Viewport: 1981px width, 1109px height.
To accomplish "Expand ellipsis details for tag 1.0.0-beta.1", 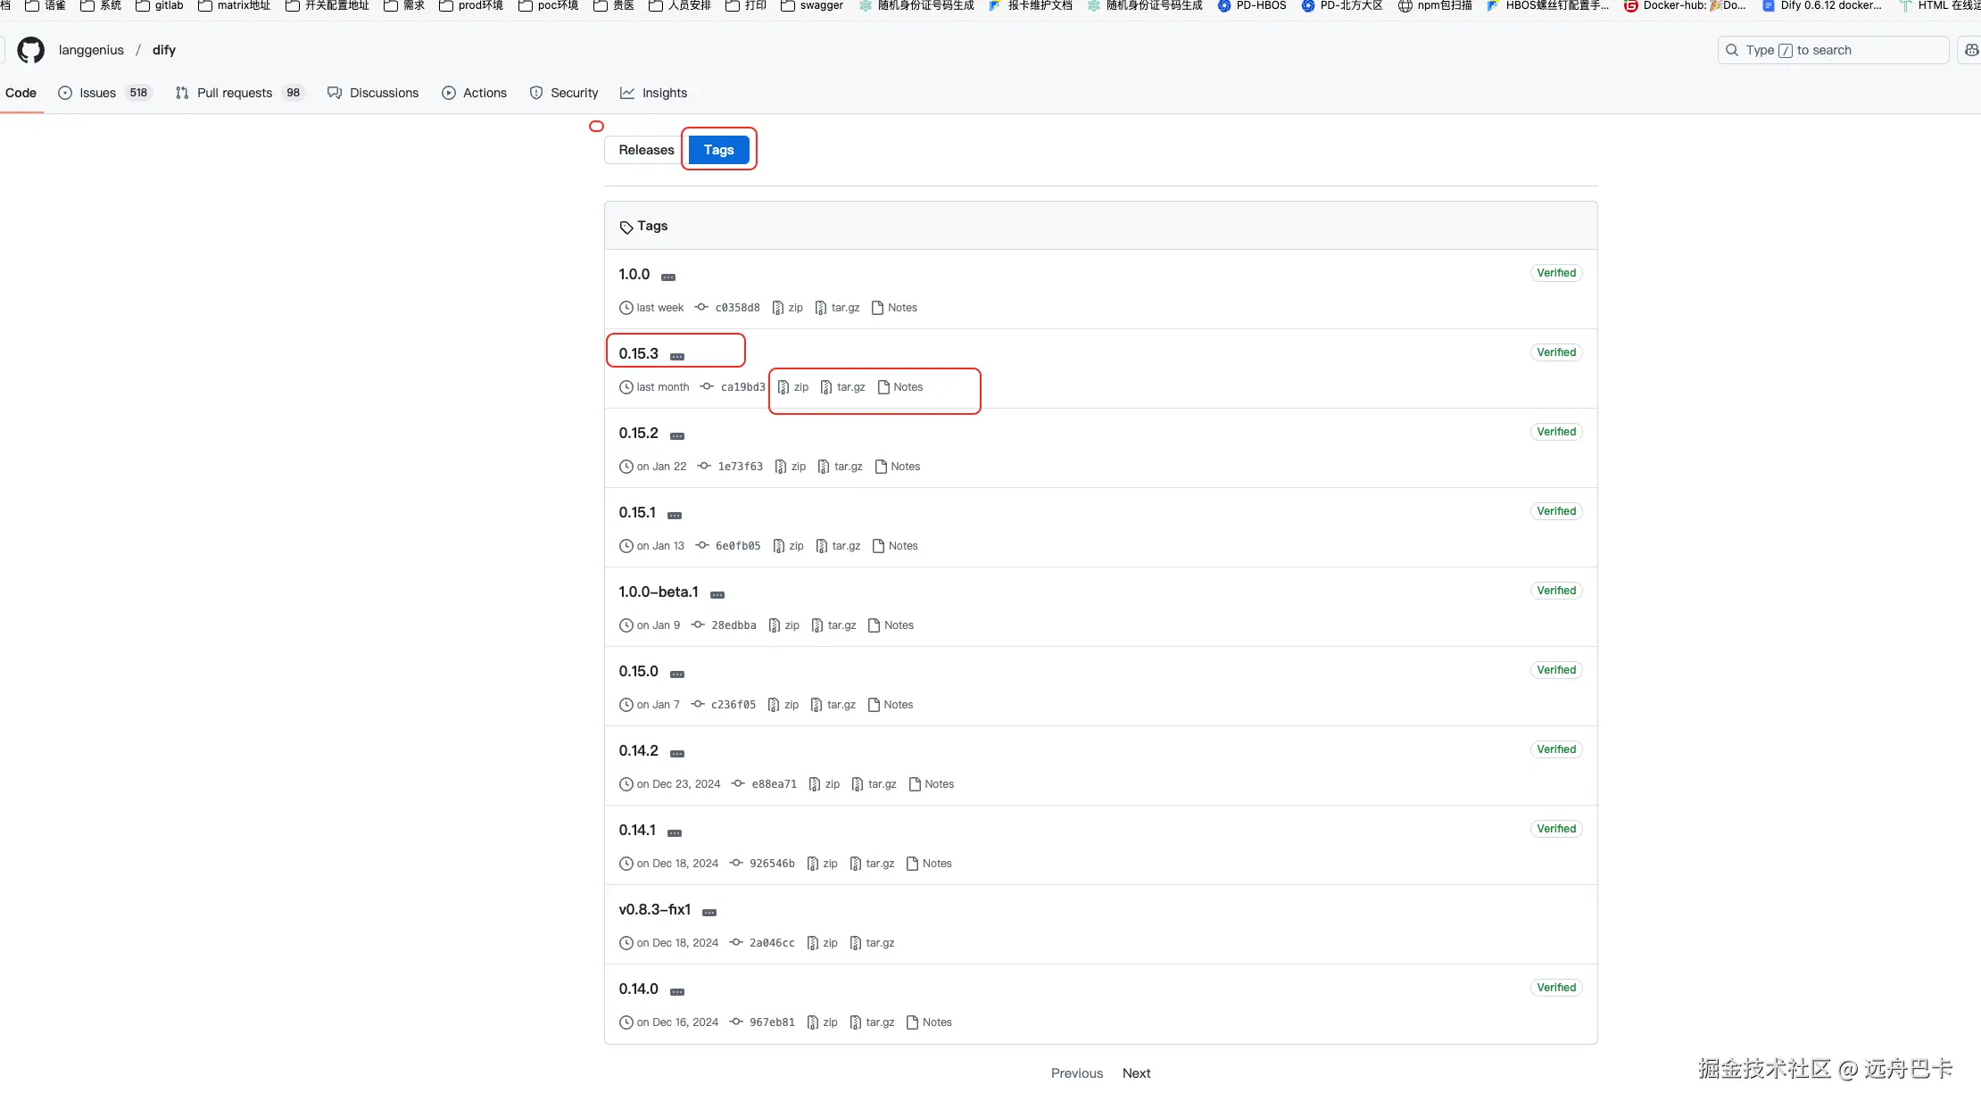I will coord(717,595).
